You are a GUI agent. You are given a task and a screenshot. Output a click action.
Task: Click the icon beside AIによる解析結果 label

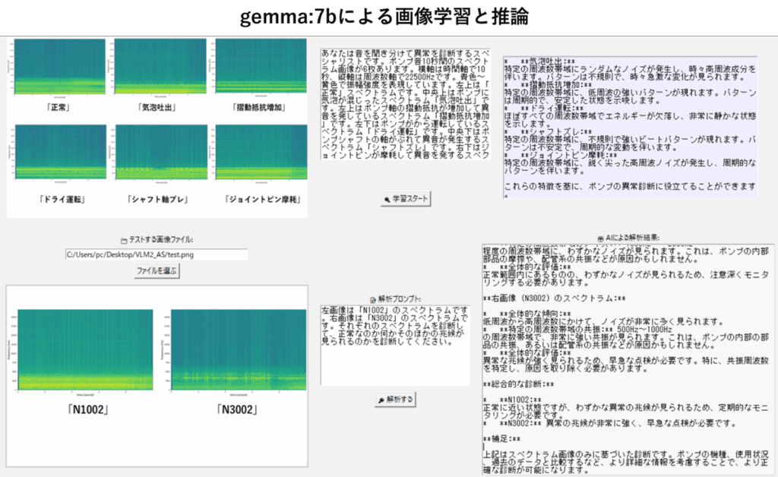pos(601,238)
